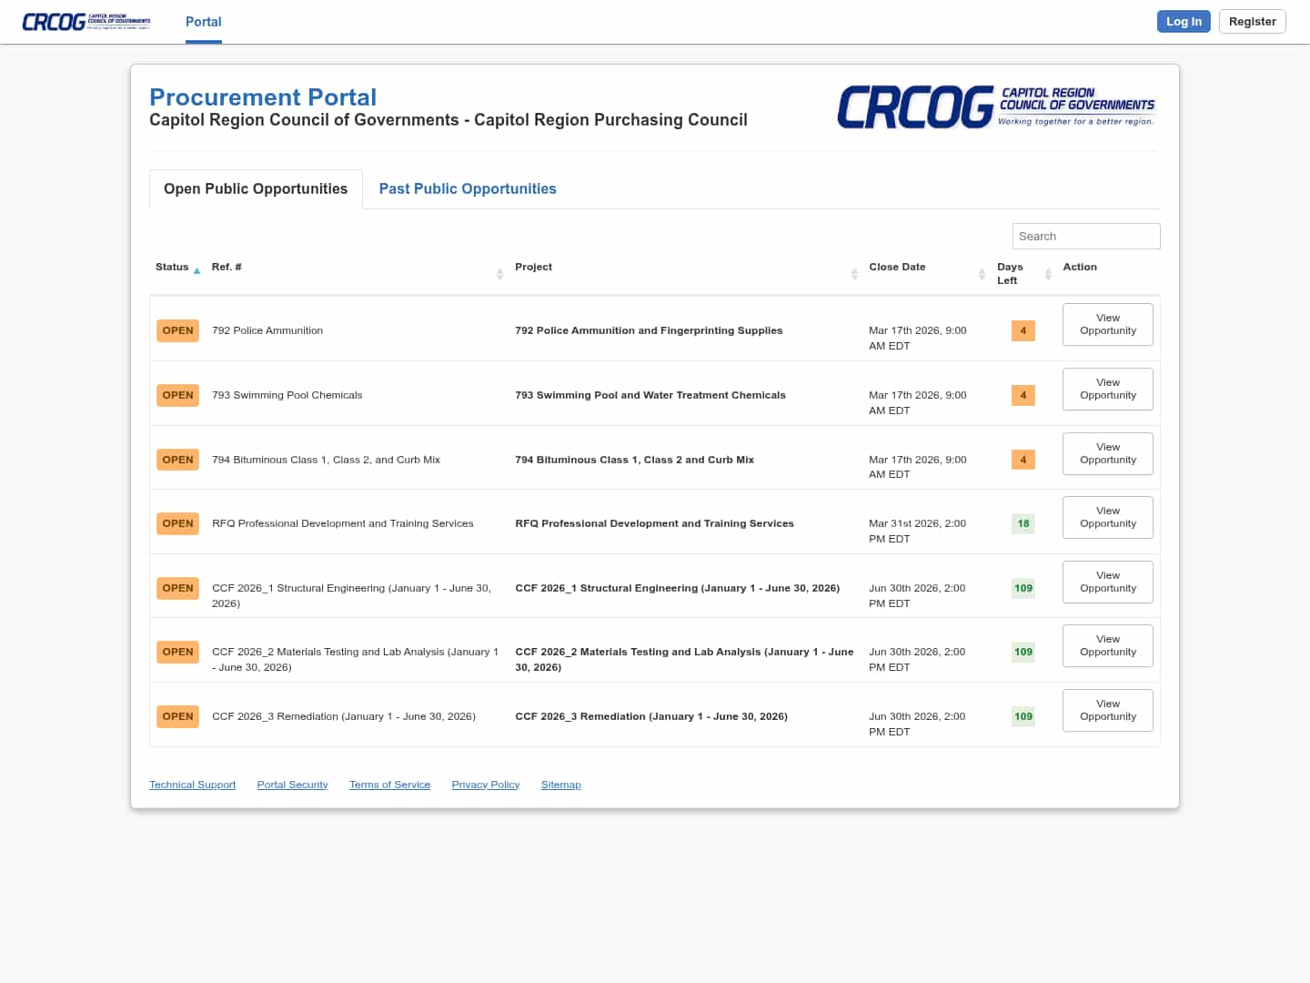The image size is (1310, 983).
Task: Click the 18 days left badge
Action: point(1023,523)
